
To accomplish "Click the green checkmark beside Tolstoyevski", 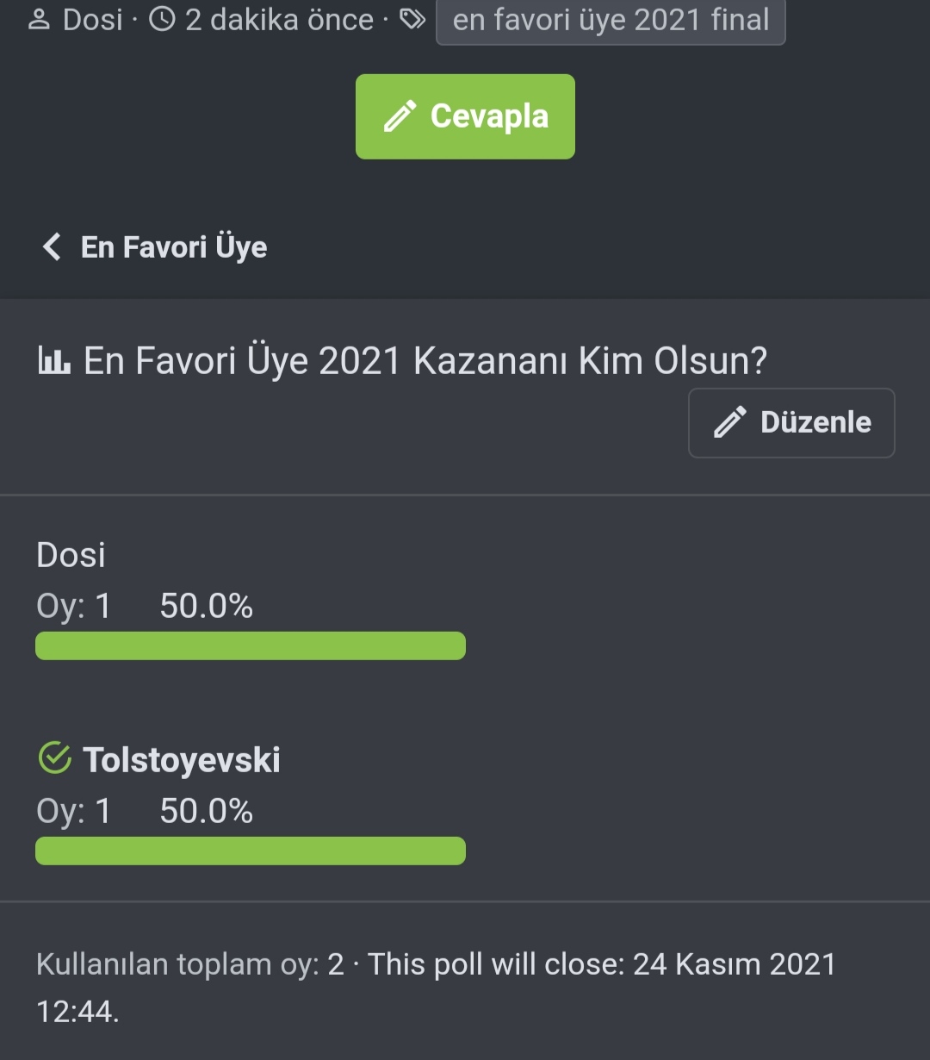I will (x=55, y=759).
